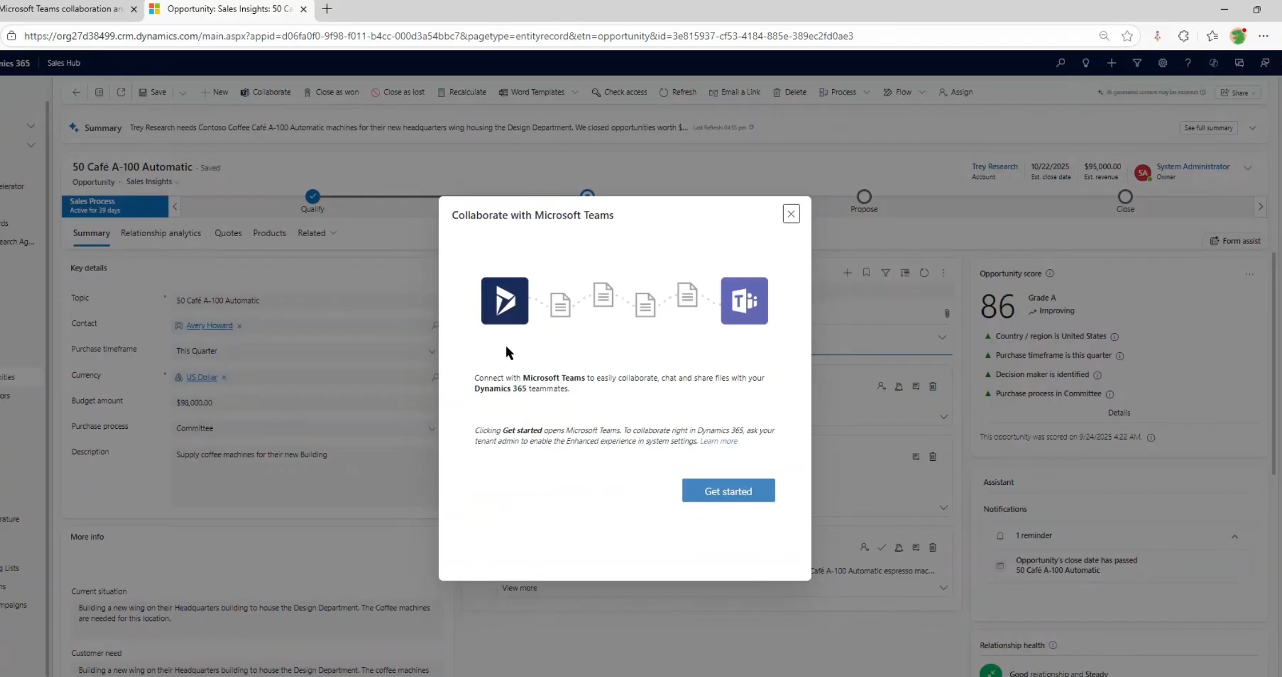
Task: Open Details link under Opportunity score
Action: (x=1119, y=413)
